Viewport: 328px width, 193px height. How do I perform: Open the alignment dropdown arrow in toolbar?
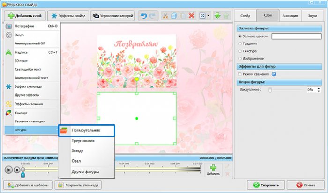click(x=208, y=16)
